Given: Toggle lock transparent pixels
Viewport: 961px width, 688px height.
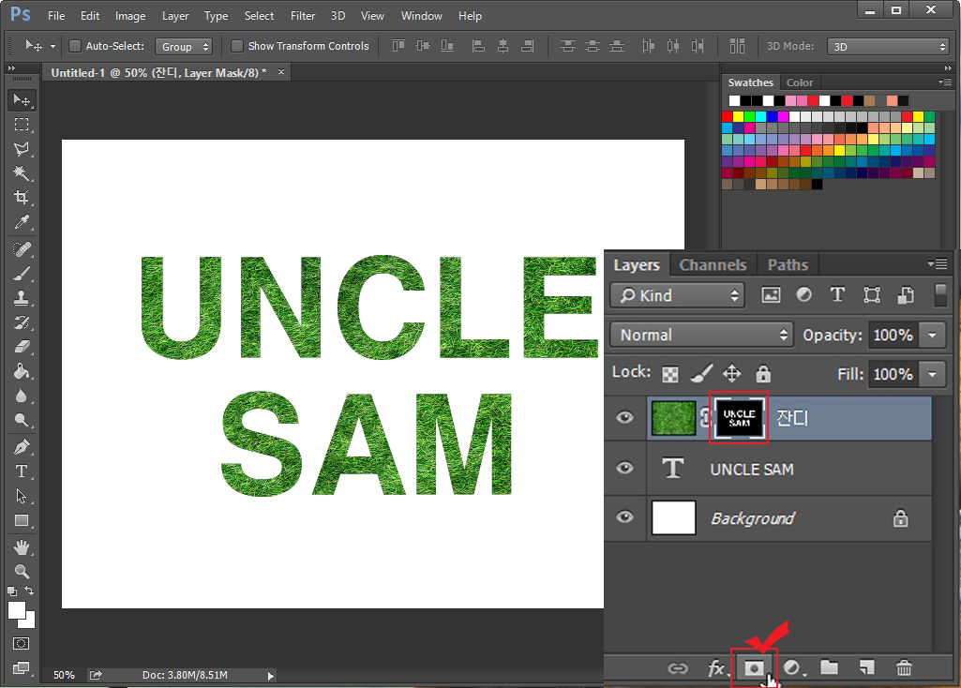Looking at the screenshot, I should click(x=669, y=374).
